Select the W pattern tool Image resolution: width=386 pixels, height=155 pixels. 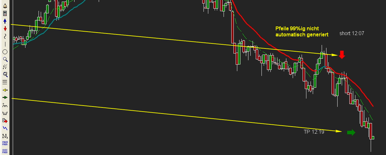click(5, 113)
